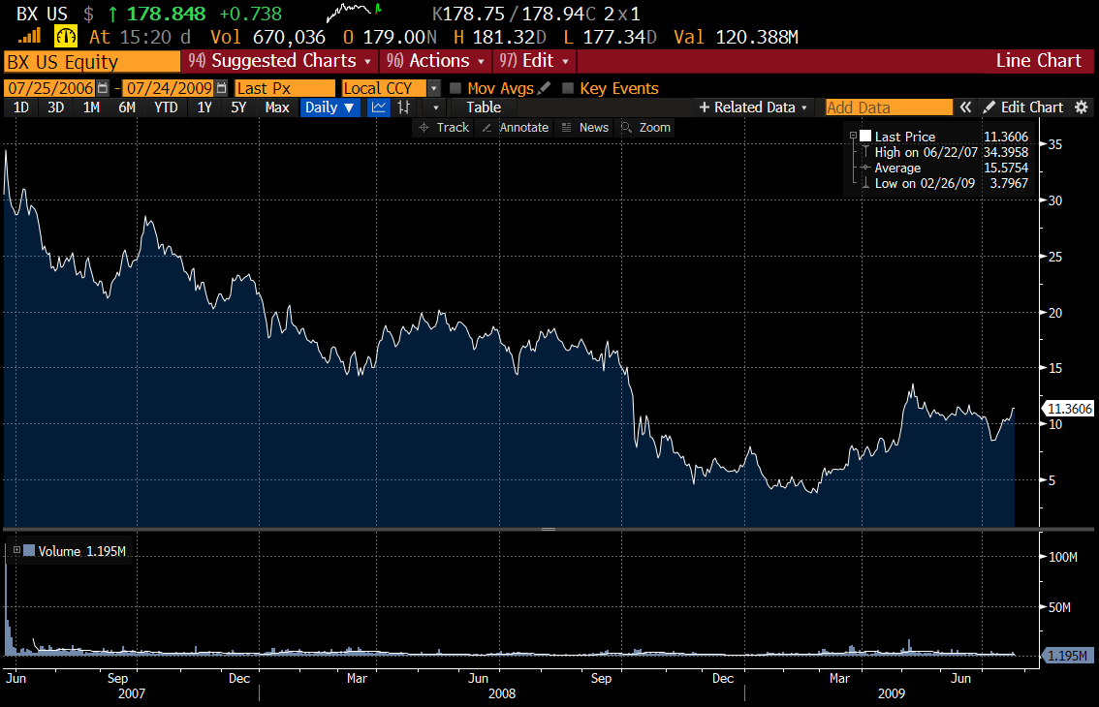Collapse the panel with the double-chevron icon
This screenshot has height=707, width=1099.
tap(965, 108)
